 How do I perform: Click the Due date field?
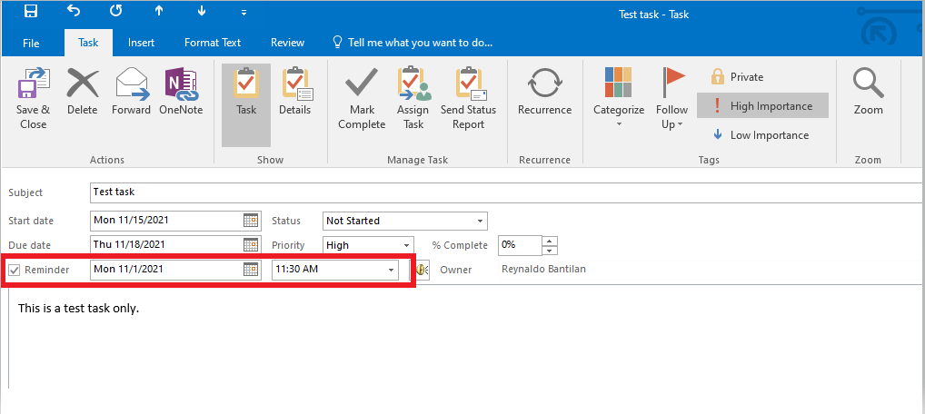pos(167,245)
